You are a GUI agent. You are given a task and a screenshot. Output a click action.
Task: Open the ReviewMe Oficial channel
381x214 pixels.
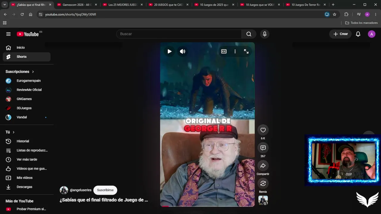pos(27,90)
